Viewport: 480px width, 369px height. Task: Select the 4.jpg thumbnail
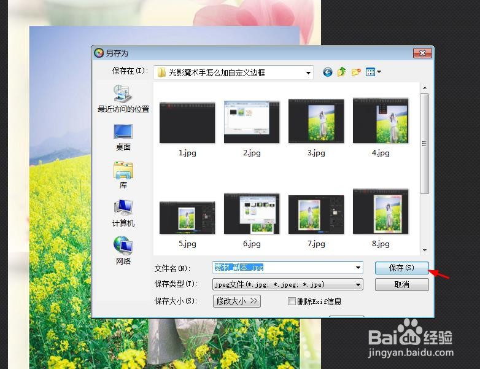coord(381,120)
